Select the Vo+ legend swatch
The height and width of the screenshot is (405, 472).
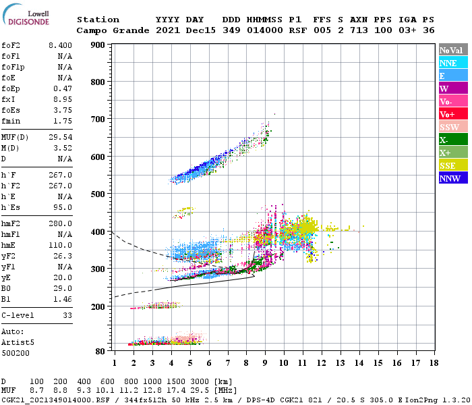click(453, 114)
